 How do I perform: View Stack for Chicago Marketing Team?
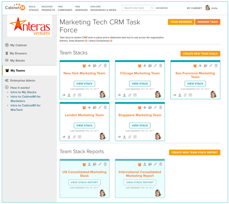coord(140,84)
